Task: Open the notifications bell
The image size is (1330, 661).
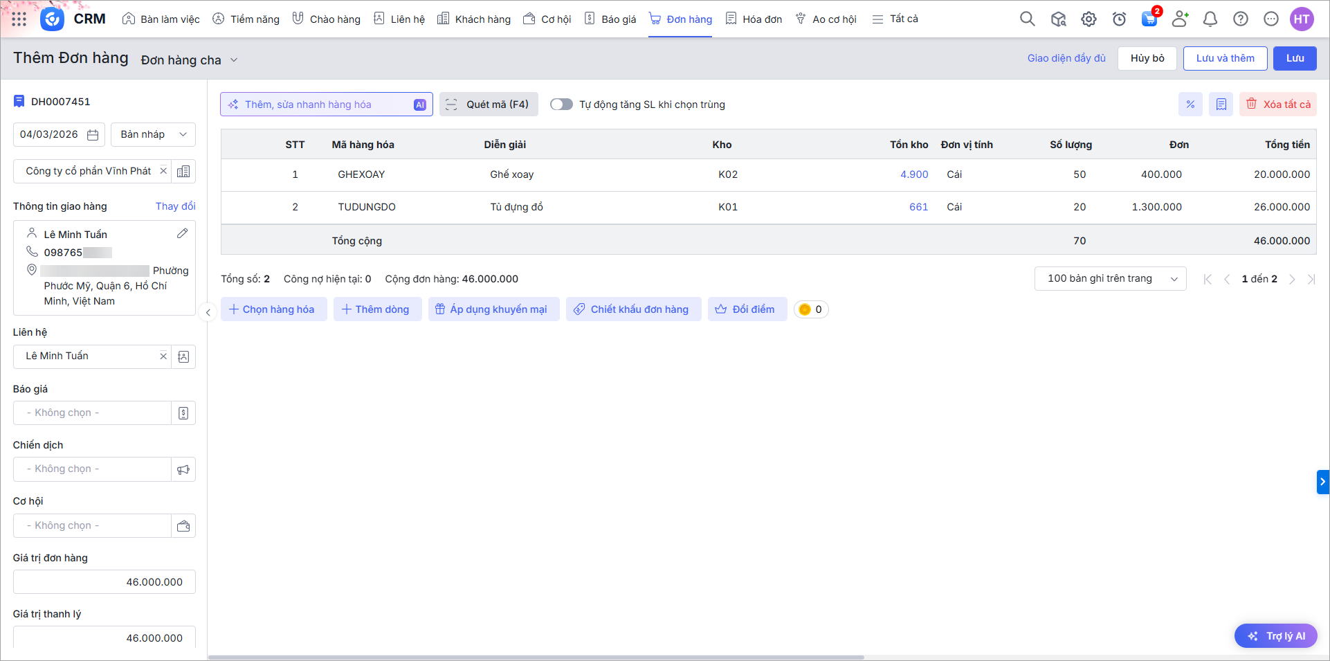Action: click(x=1210, y=19)
